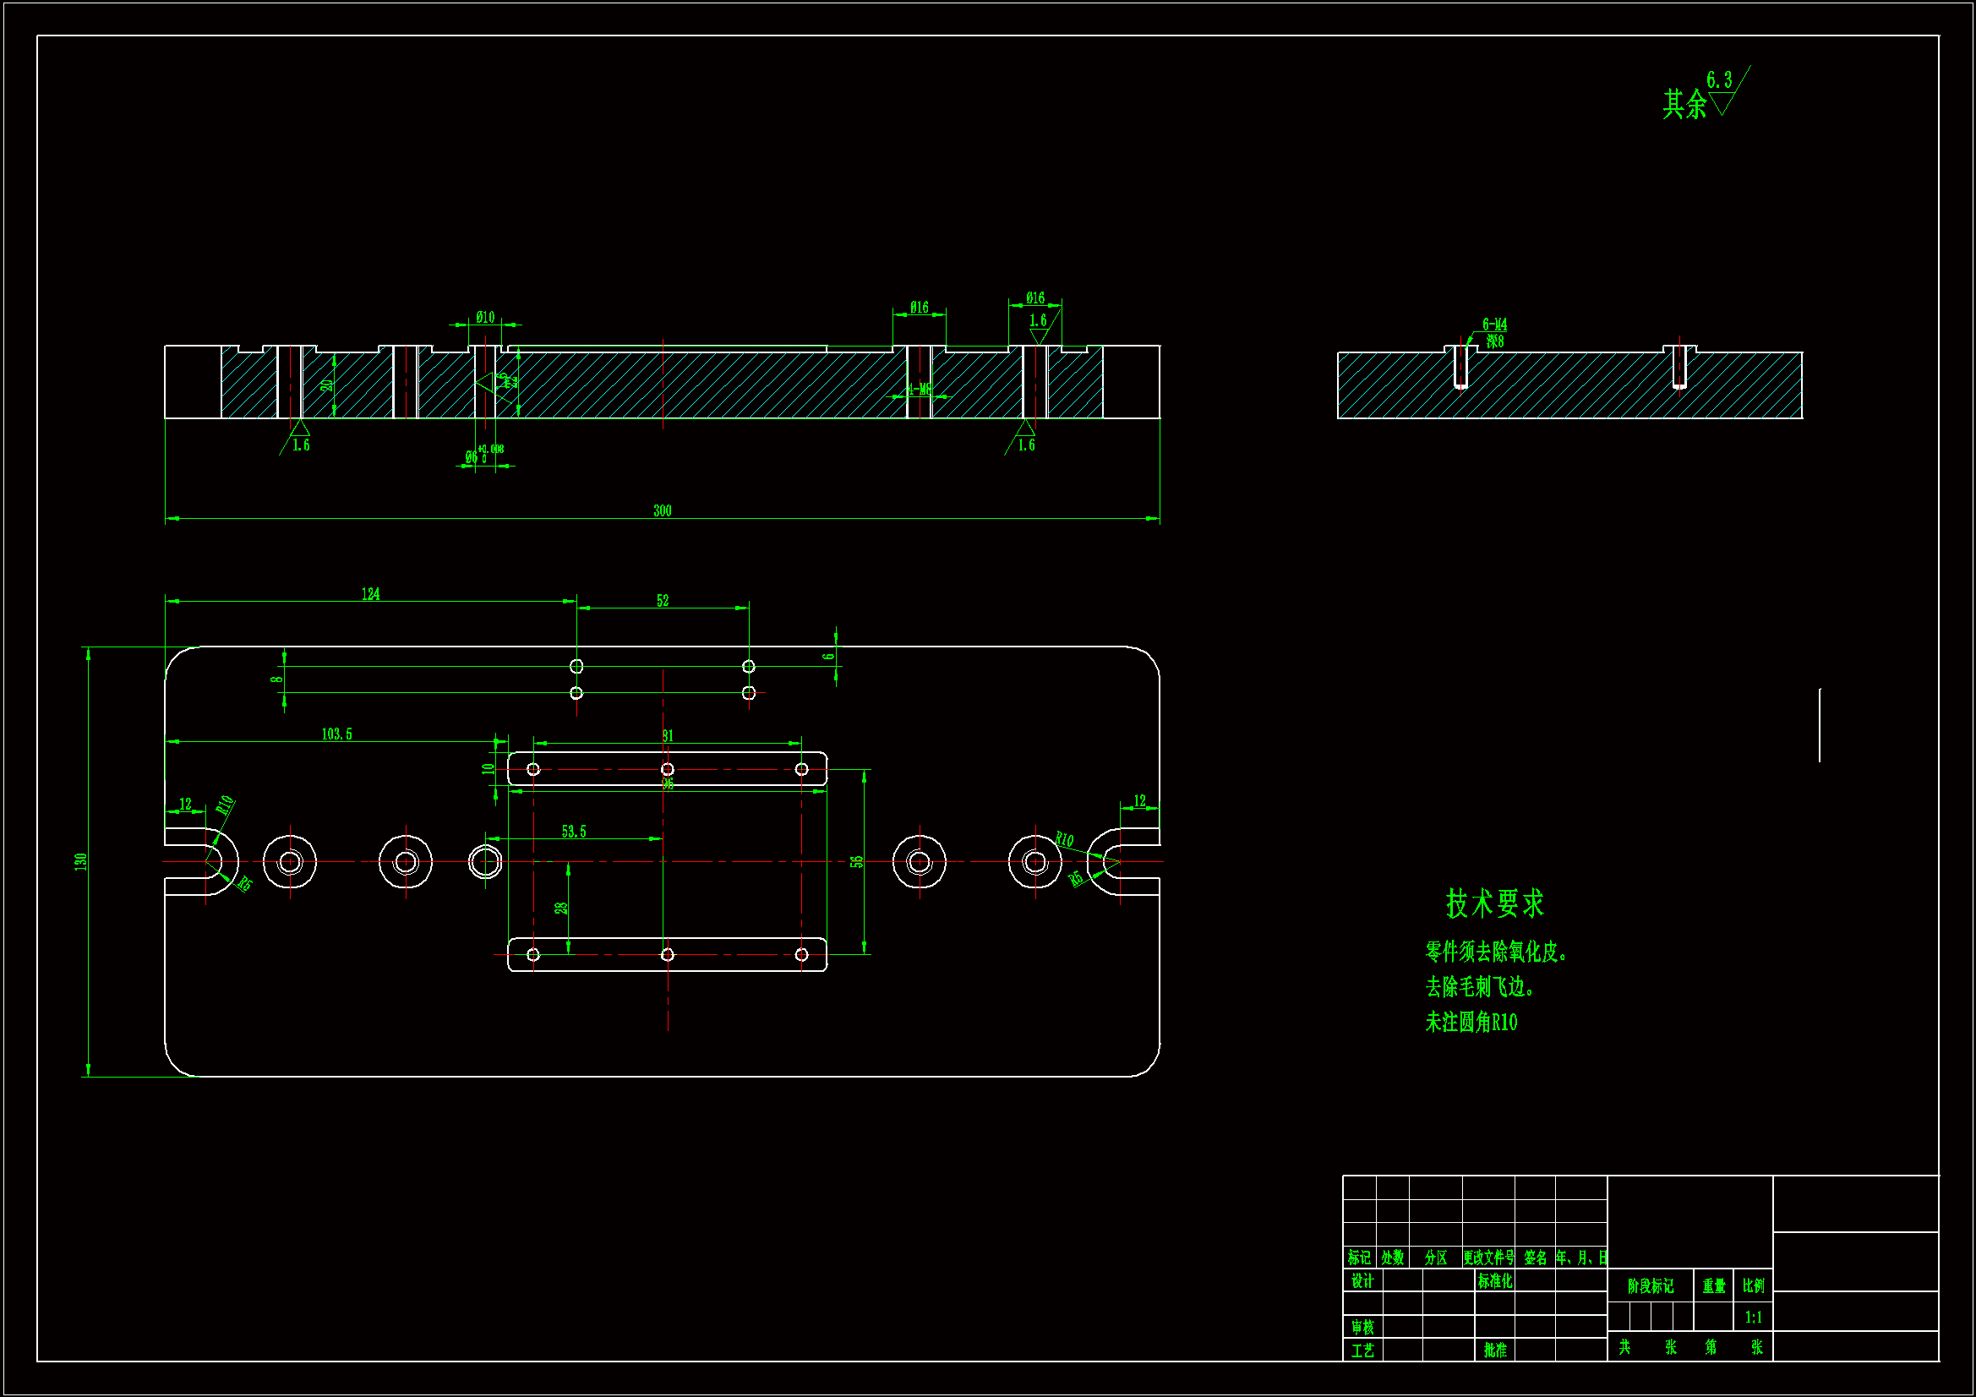
Task: Select the 技术要求 heading text
Action: pos(1495,903)
